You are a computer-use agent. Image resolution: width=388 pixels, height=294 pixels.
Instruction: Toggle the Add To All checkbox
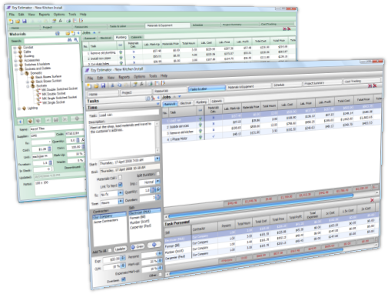(x=110, y=250)
